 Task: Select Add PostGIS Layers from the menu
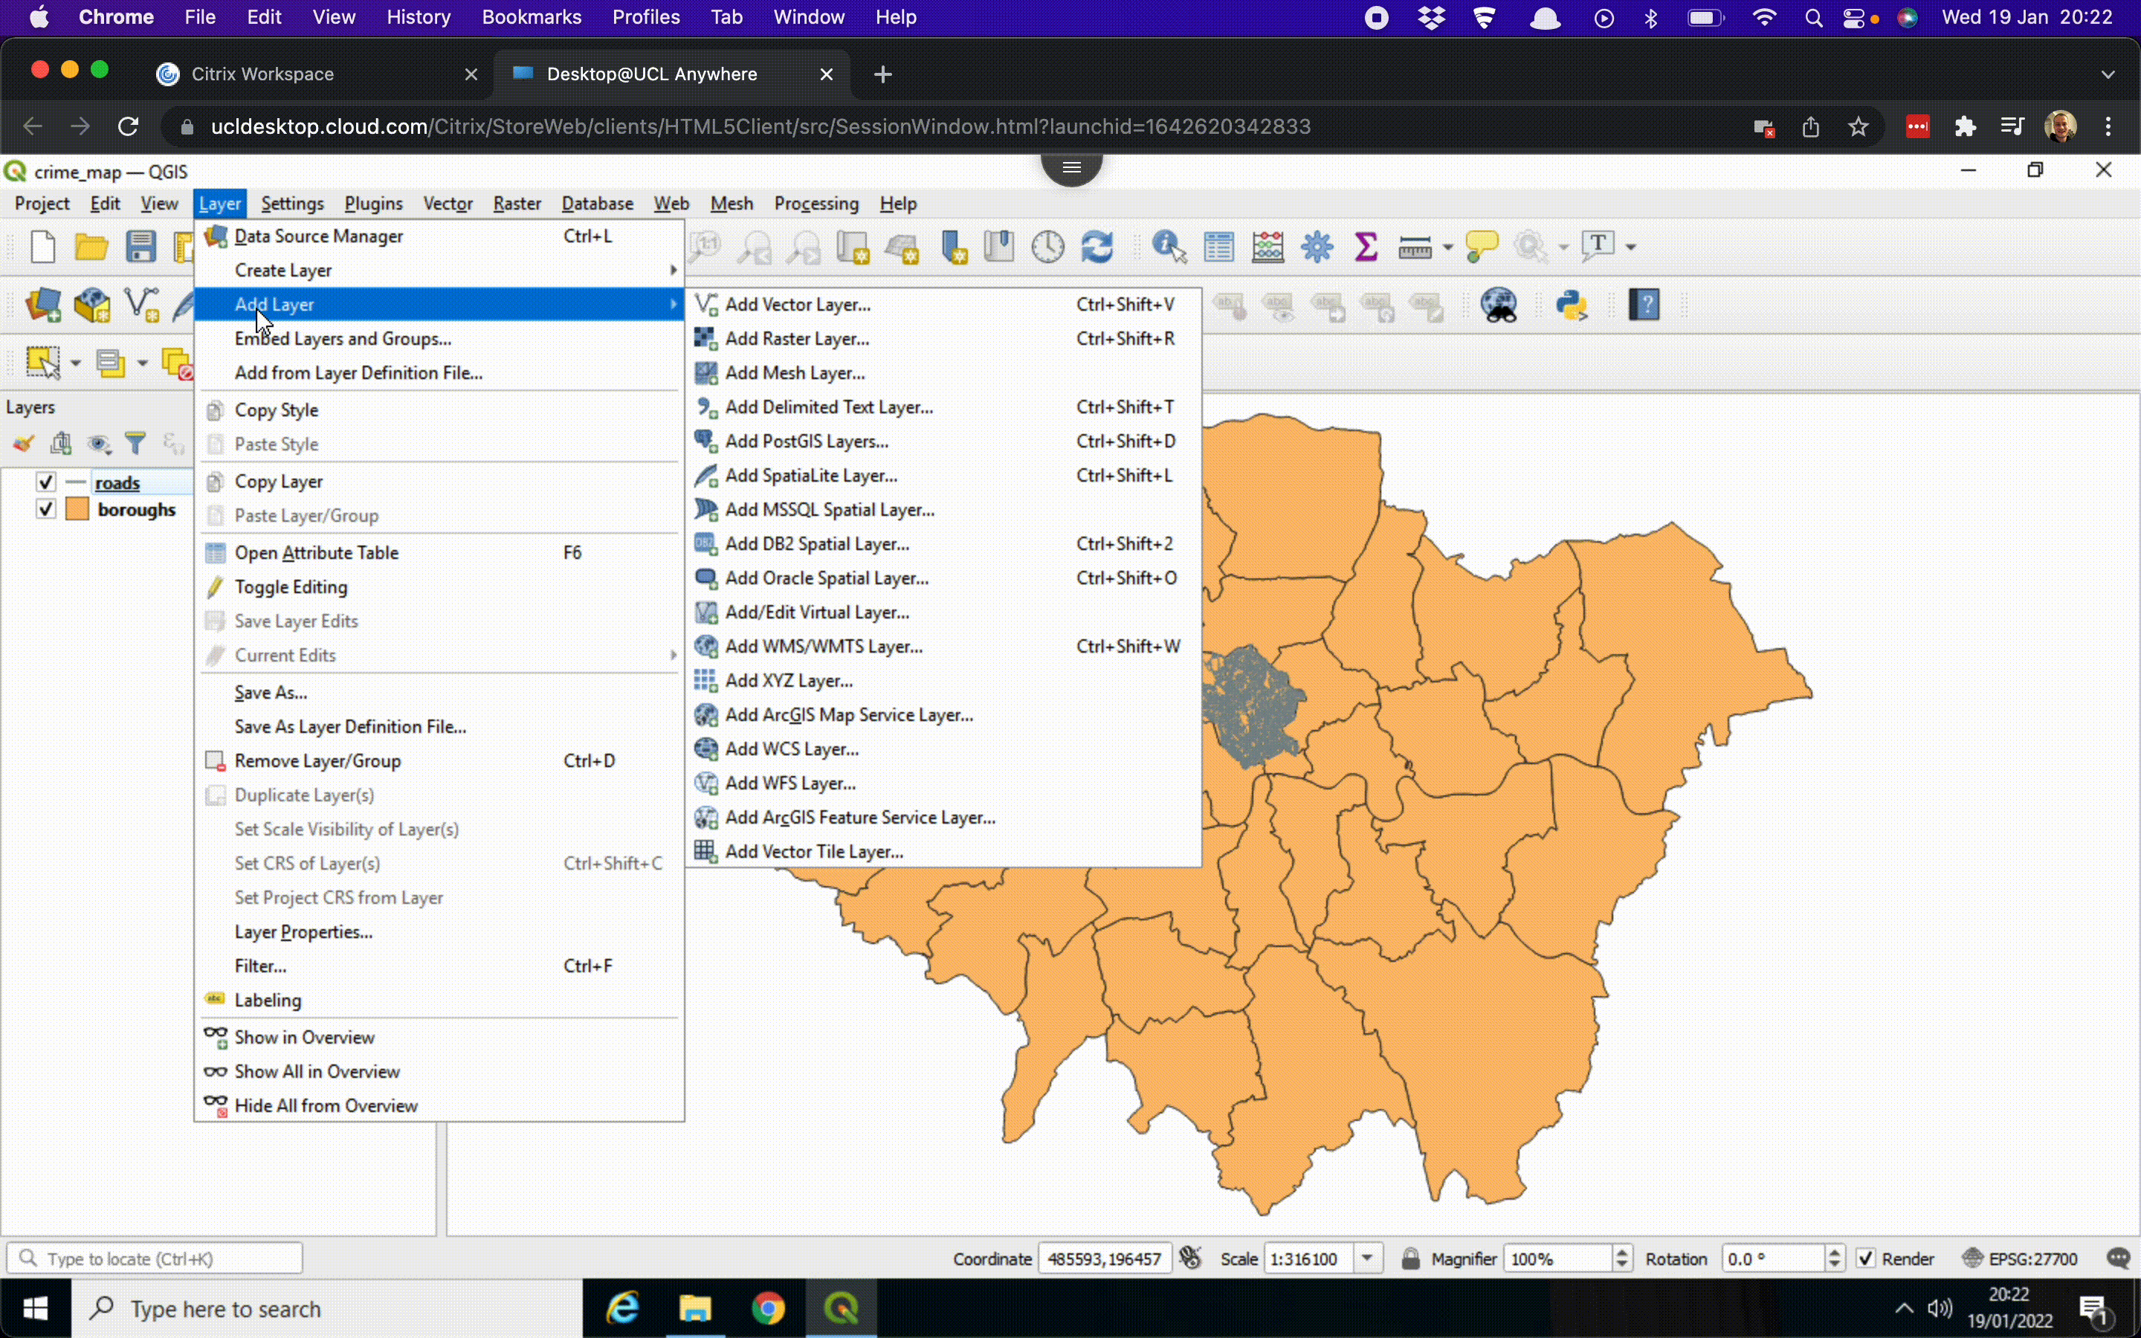pos(807,441)
